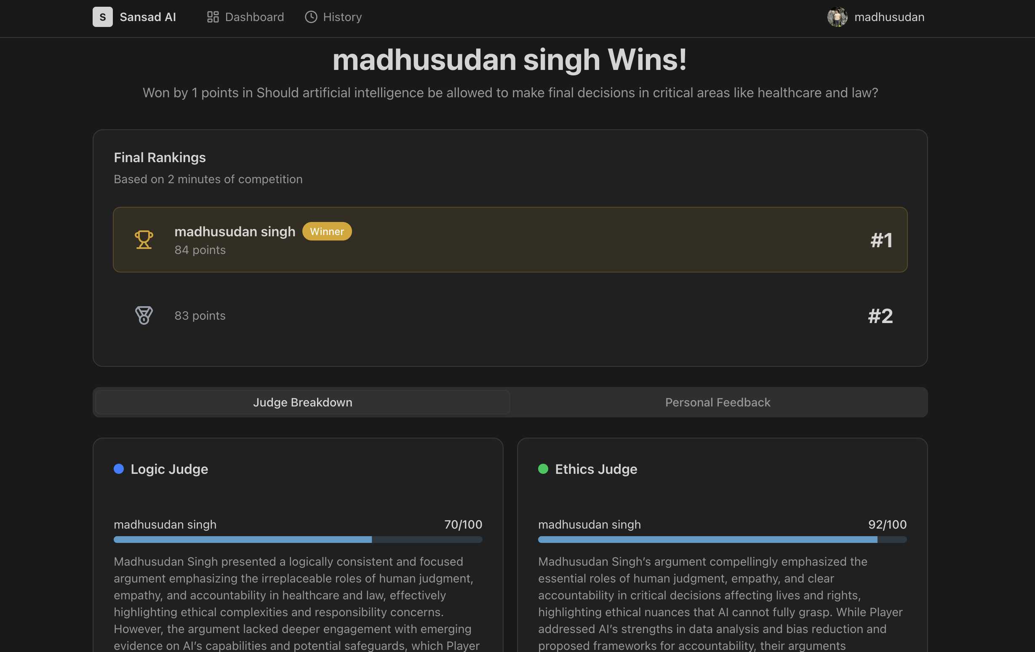This screenshot has height=652, width=1035.
Task: Open the History page link
Action: pyautogui.click(x=342, y=17)
